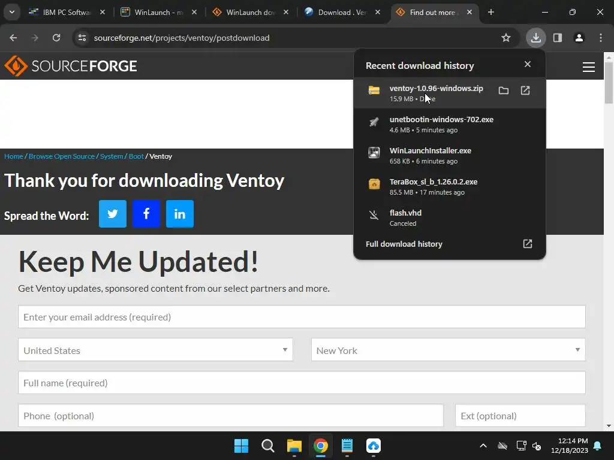
Task: Close the Recent download history popup
Action: [x=528, y=64]
